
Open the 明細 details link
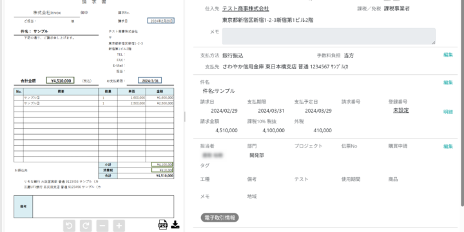point(448,112)
